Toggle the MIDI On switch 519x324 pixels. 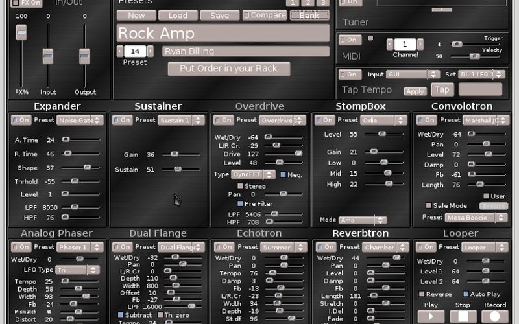(350, 40)
